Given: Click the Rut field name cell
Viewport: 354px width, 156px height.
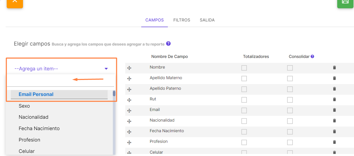Looking at the screenshot, I should click(153, 99).
